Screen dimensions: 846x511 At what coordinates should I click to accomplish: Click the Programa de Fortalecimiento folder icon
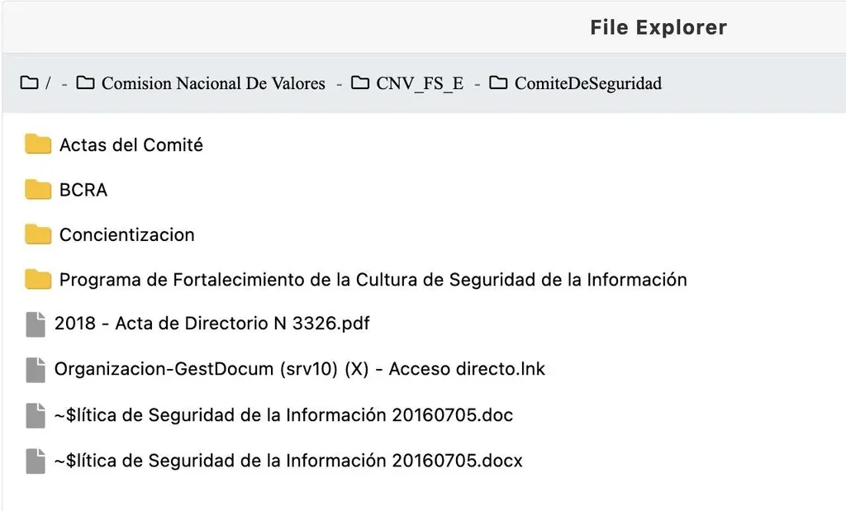38,280
